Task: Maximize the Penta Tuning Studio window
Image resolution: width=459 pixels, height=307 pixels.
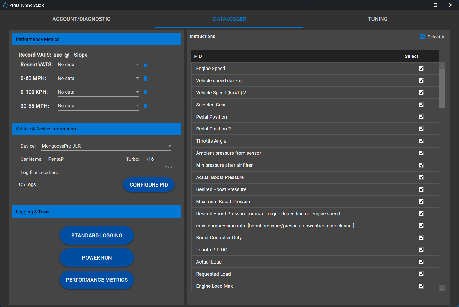Action: 435,5
